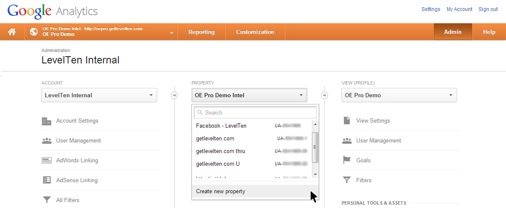This screenshot has width=506, height=208.
Task: Select the getlevelten.com property
Action: 252,139
